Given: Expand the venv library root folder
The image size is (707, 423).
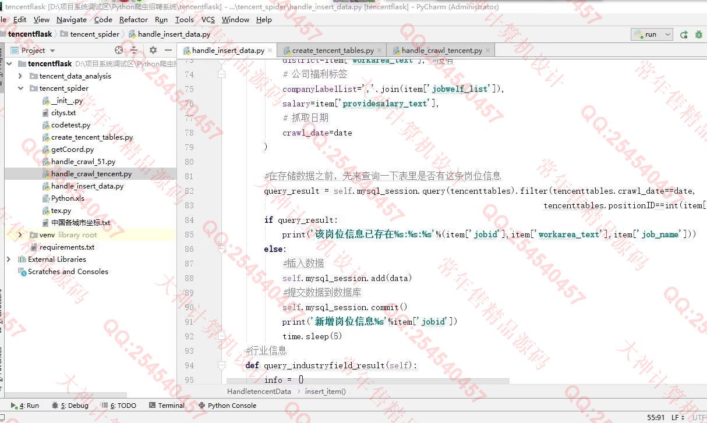Looking at the screenshot, I should click(20, 234).
